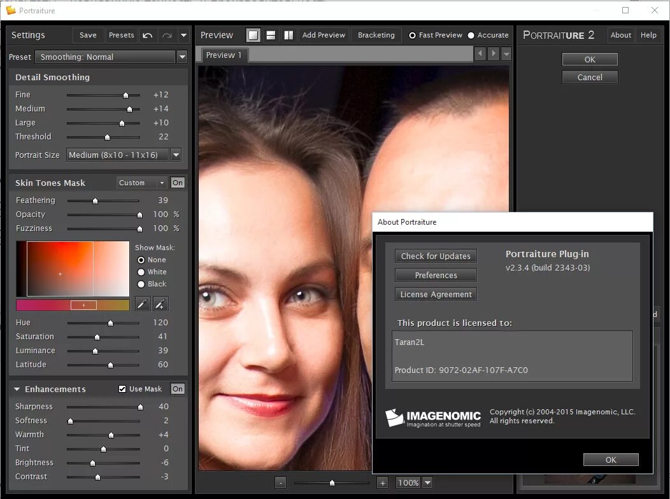Set Show Mask to Black
The width and height of the screenshot is (670, 499).
pos(141,284)
